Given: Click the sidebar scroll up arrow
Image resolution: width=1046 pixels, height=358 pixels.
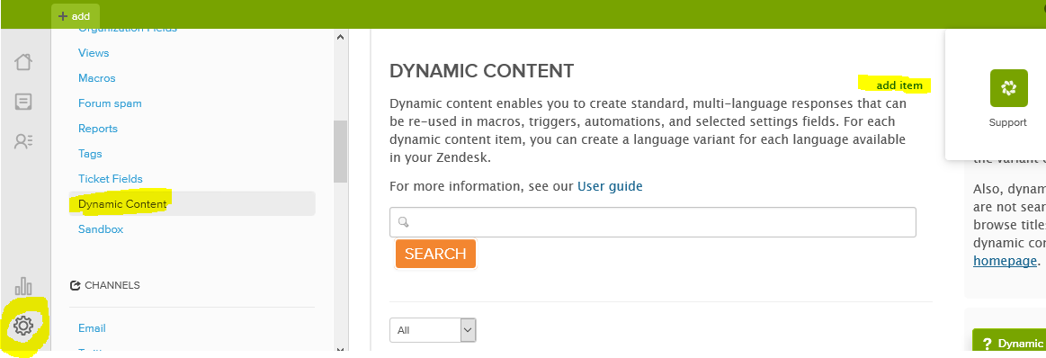Looking at the screenshot, I should (341, 38).
